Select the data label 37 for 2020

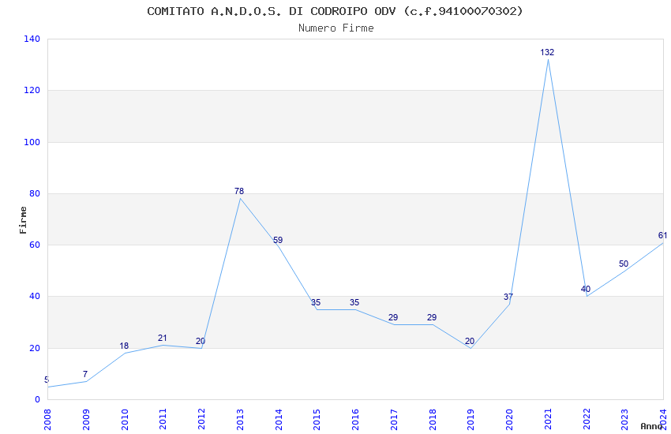click(508, 297)
